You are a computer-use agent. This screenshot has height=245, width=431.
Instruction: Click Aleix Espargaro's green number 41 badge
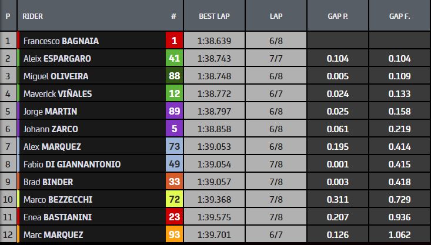click(x=173, y=59)
